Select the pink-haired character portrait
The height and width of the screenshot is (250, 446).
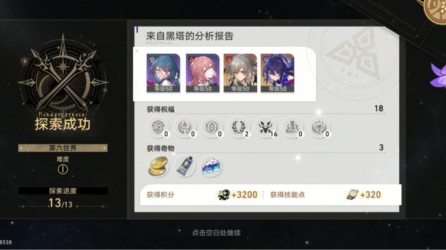(x=202, y=73)
